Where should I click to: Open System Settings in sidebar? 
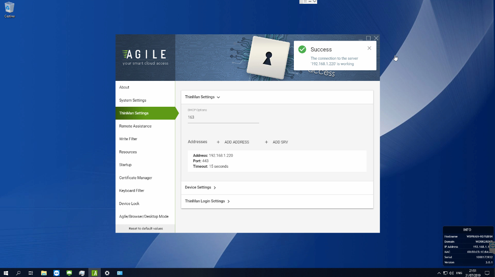point(145,100)
